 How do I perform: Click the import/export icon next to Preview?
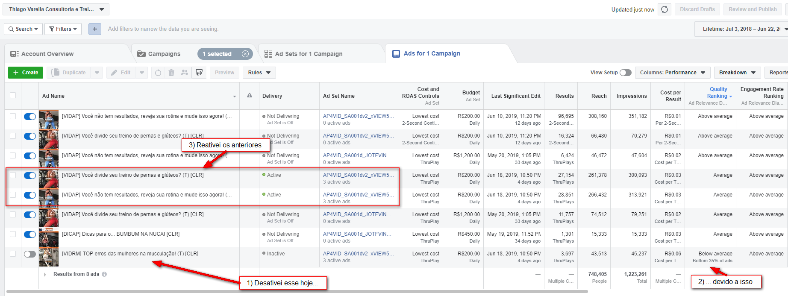pyautogui.click(x=199, y=73)
